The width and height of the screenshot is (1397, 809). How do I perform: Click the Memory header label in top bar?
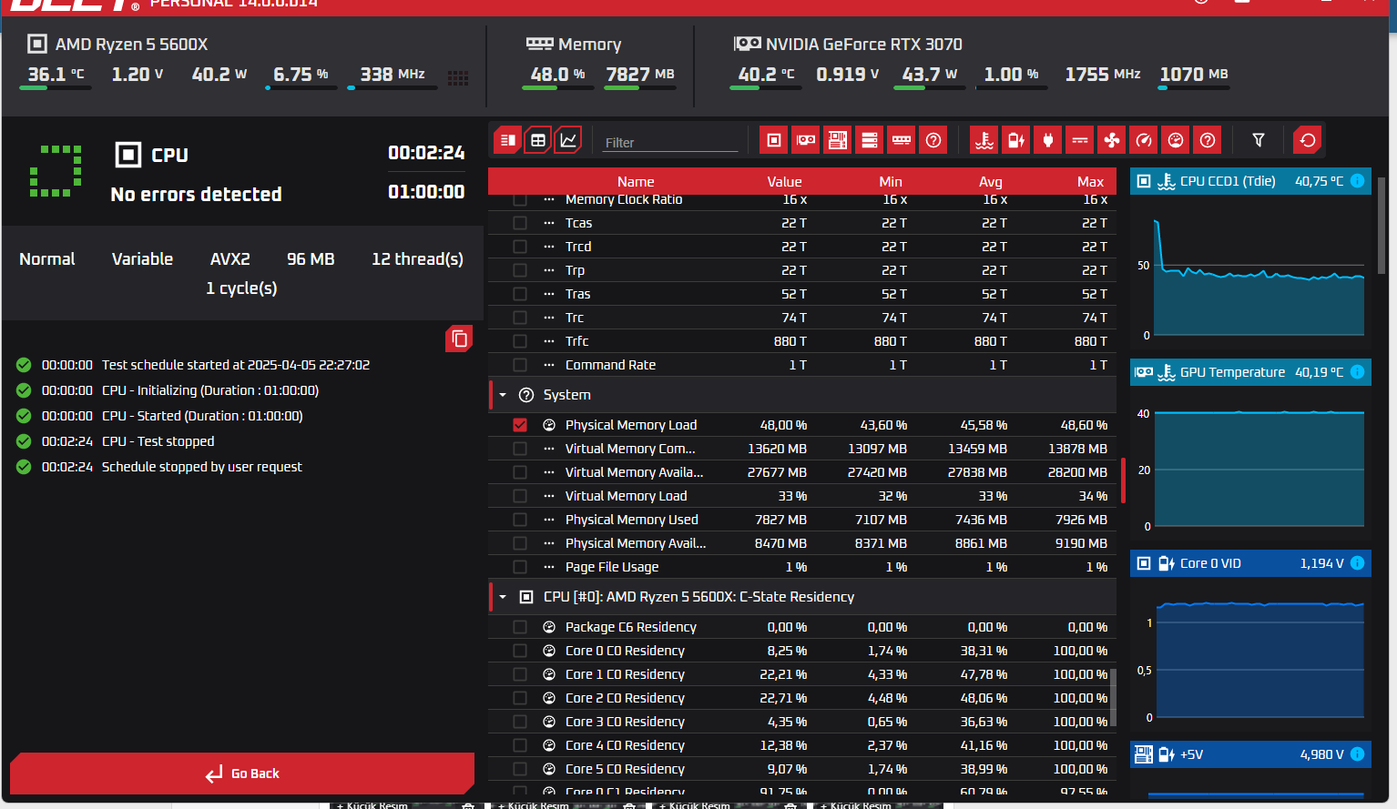tap(589, 45)
